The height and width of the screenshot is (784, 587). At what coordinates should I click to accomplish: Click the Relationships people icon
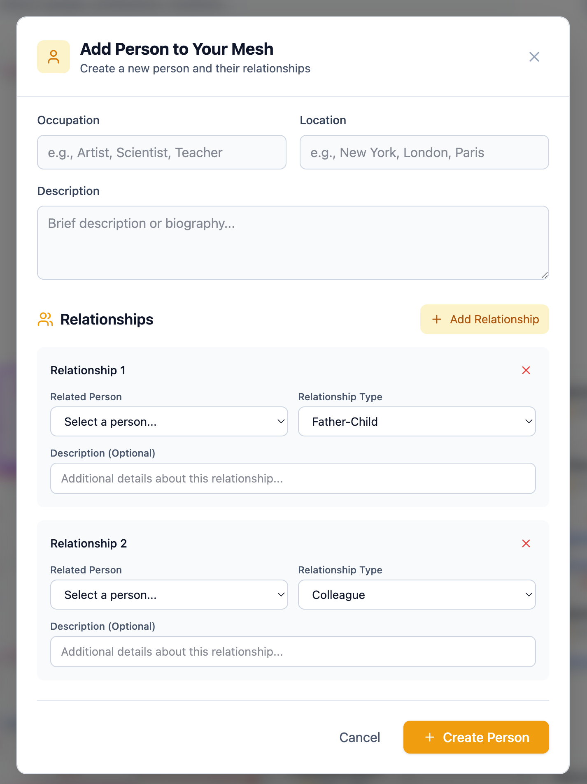(45, 319)
